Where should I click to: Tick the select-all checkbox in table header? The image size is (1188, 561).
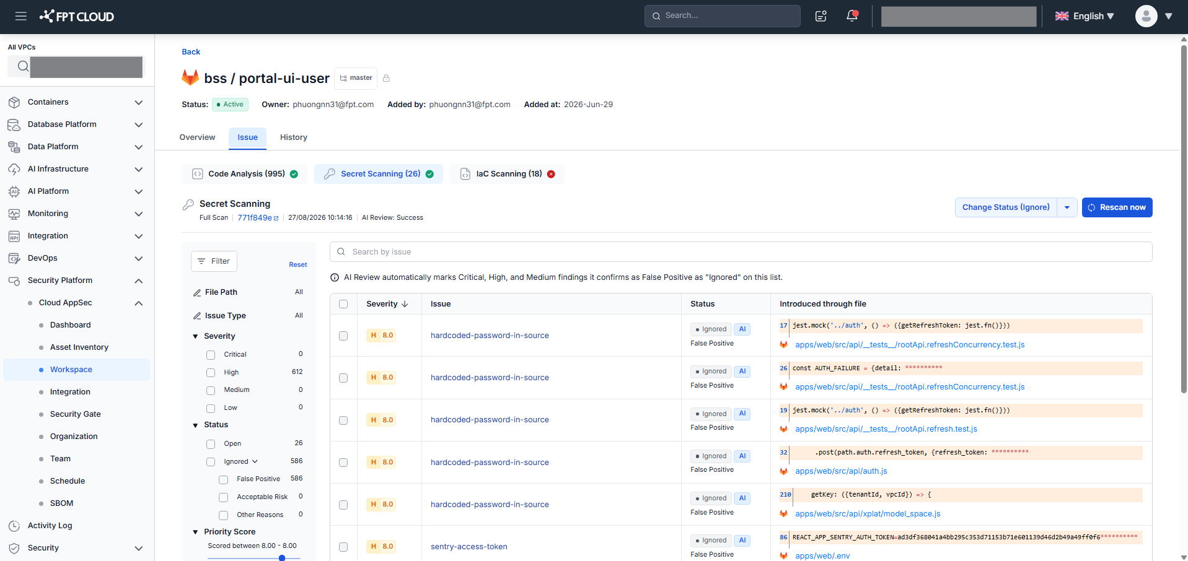343,304
